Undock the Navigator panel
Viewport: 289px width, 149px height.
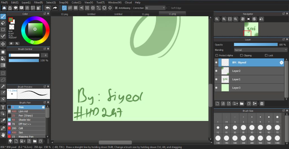point(283,14)
